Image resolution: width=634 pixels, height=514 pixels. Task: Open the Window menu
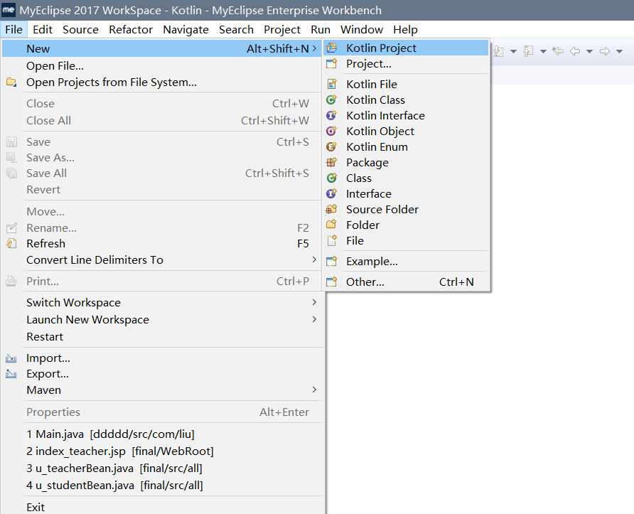pos(362,30)
